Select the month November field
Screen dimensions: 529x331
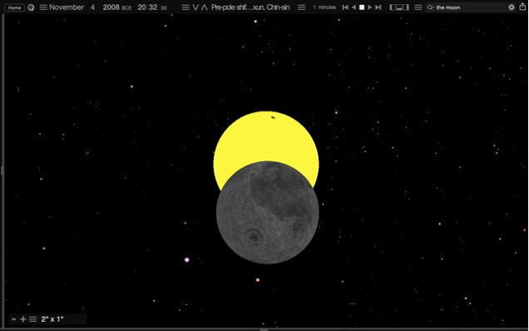pos(67,7)
